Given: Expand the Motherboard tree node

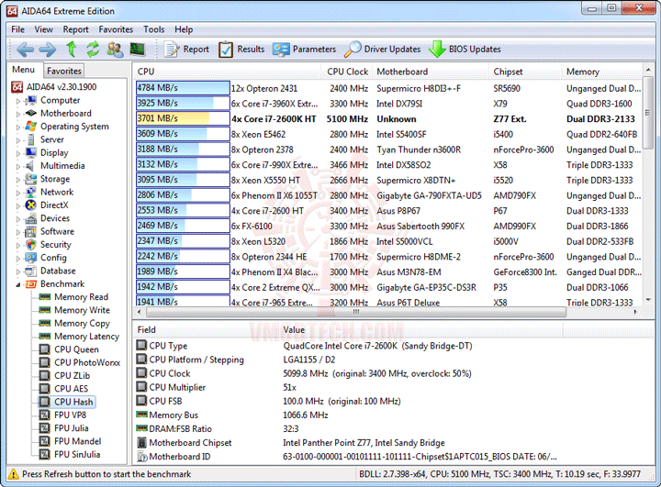Looking at the screenshot, I should (18, 114).
